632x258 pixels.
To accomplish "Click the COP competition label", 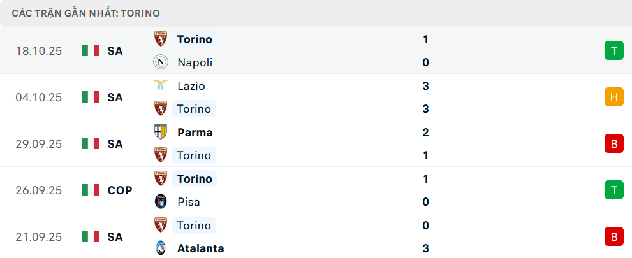I will [x=120, y=190].
